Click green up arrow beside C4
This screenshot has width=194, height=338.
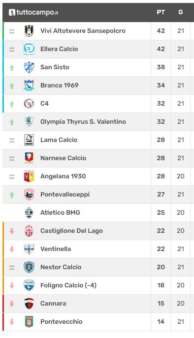pos(12,104)
